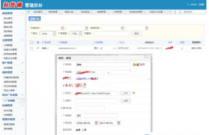Check the select-all checkbox in table header

(x=32, y=43)
